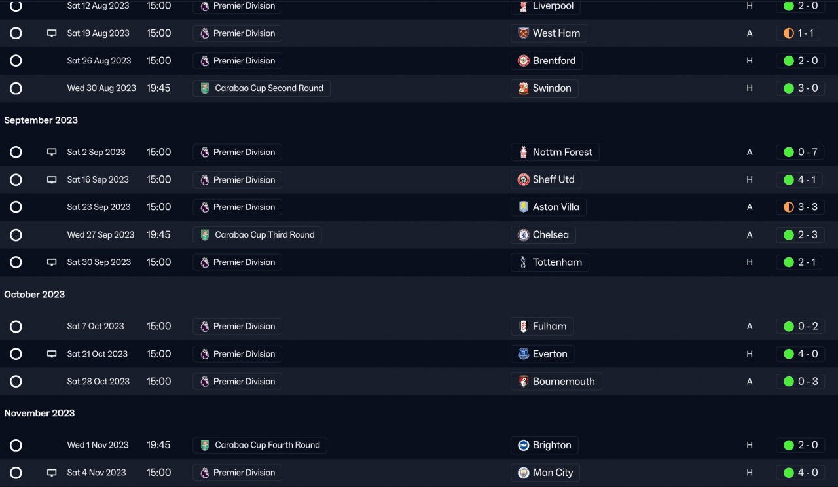
Task: Open the Nottm Forest team link
Action: 562,153
